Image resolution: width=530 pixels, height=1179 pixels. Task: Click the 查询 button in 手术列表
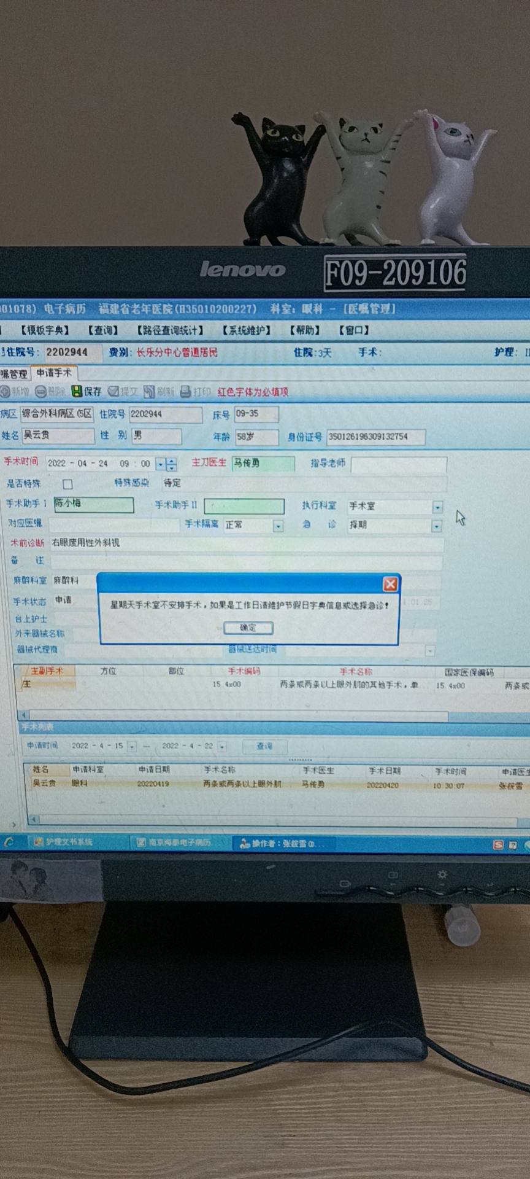pos(264,746)
